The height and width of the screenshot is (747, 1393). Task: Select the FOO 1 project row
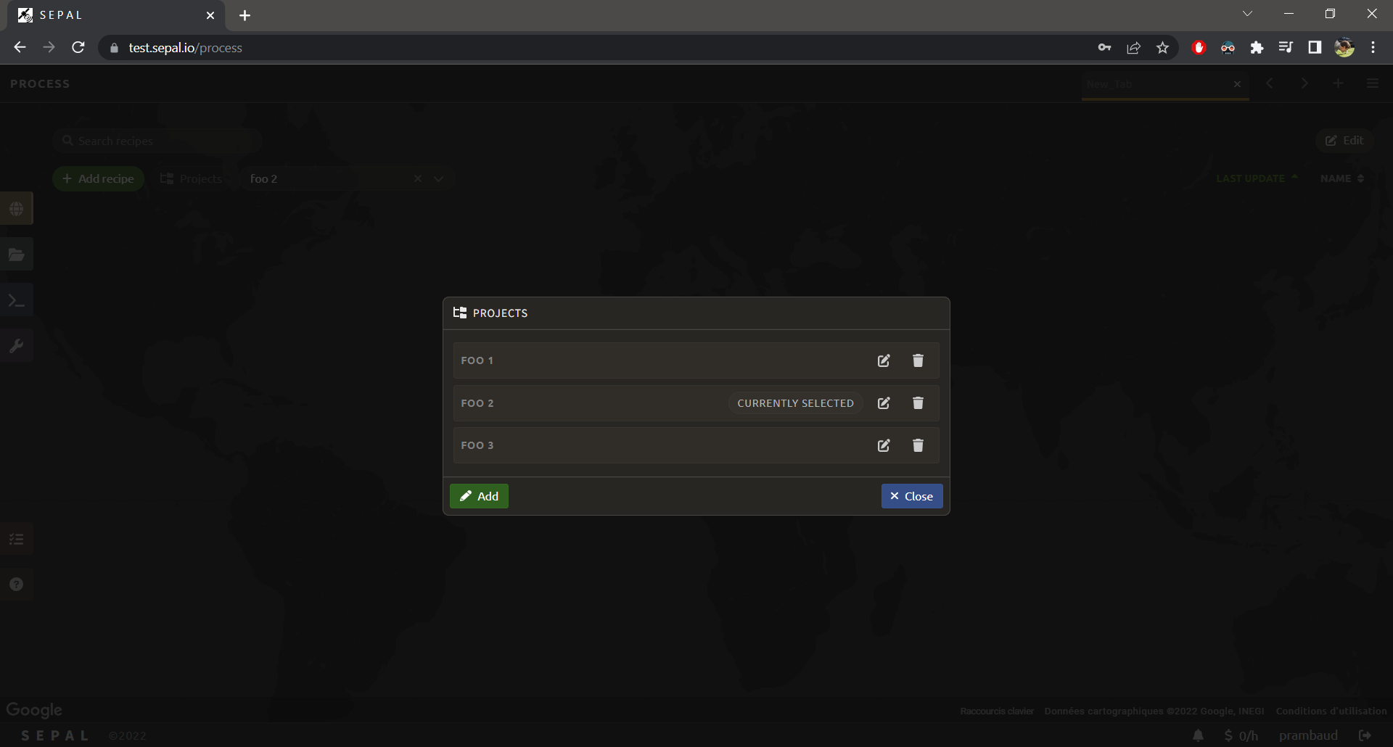point(653,360)
